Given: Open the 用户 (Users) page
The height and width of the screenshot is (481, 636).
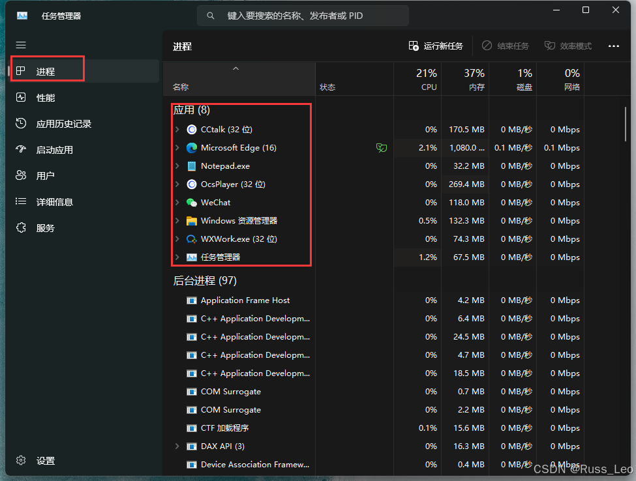Looking at the screenshot, I should click(x=84, y=176).
